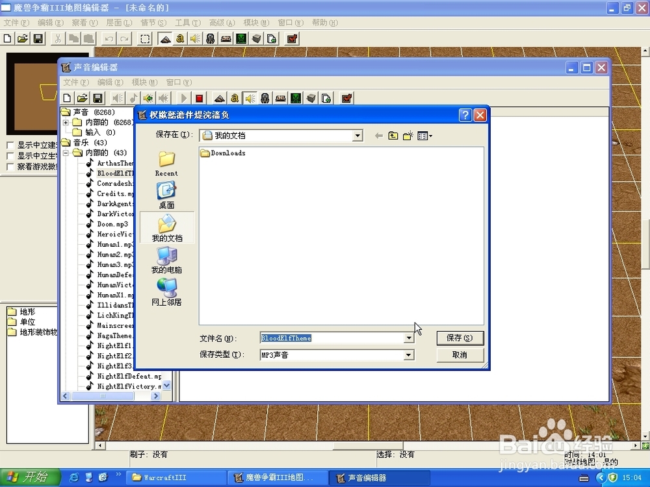Open Terrain editor icon in main toolbar
The height and width of the screenshot is (487, 650).
(x=165, y=39)
